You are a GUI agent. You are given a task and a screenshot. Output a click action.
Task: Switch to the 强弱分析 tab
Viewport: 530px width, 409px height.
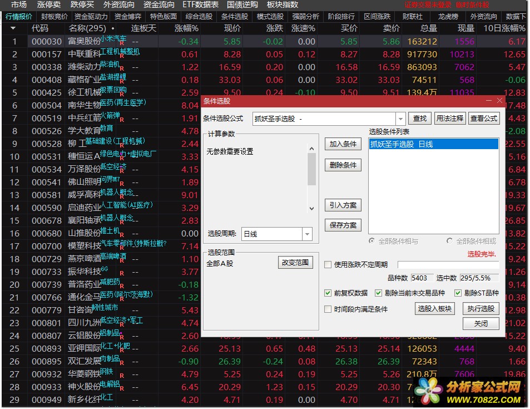coord(306,17)
